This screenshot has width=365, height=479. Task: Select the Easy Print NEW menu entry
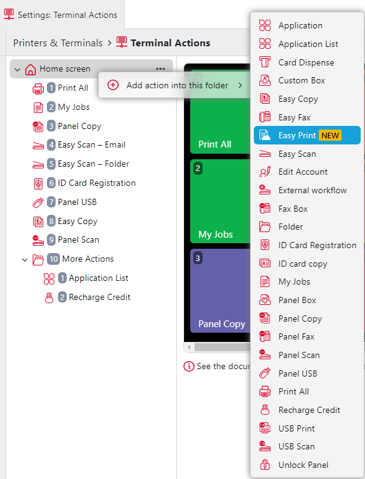307,135
